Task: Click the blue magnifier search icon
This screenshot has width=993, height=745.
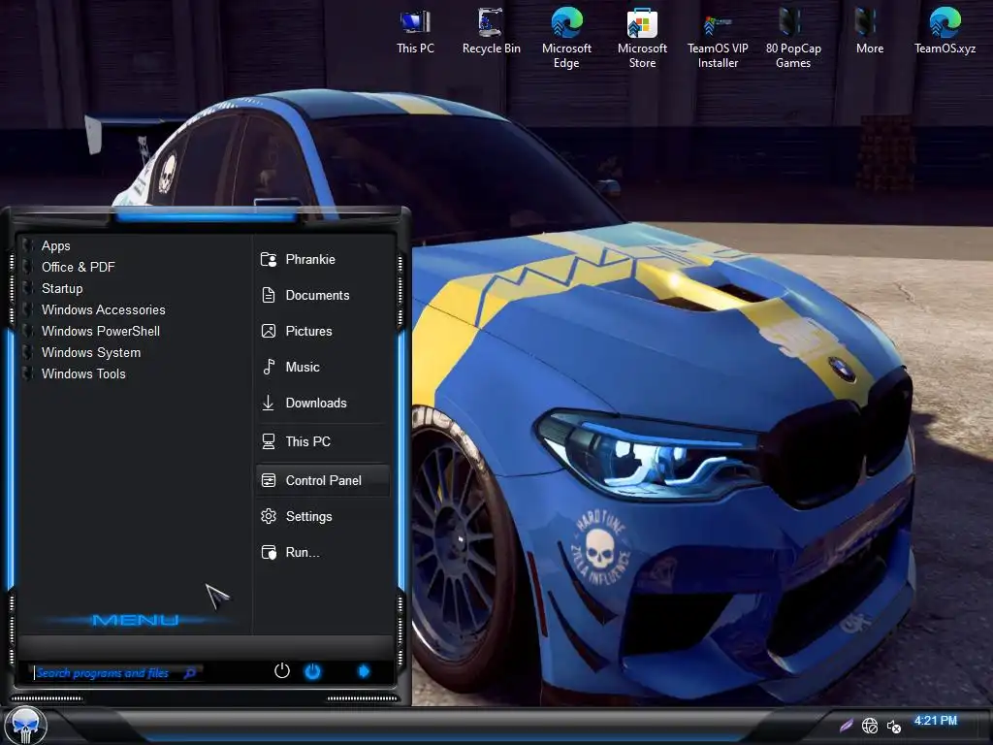Action: (190, 673)
